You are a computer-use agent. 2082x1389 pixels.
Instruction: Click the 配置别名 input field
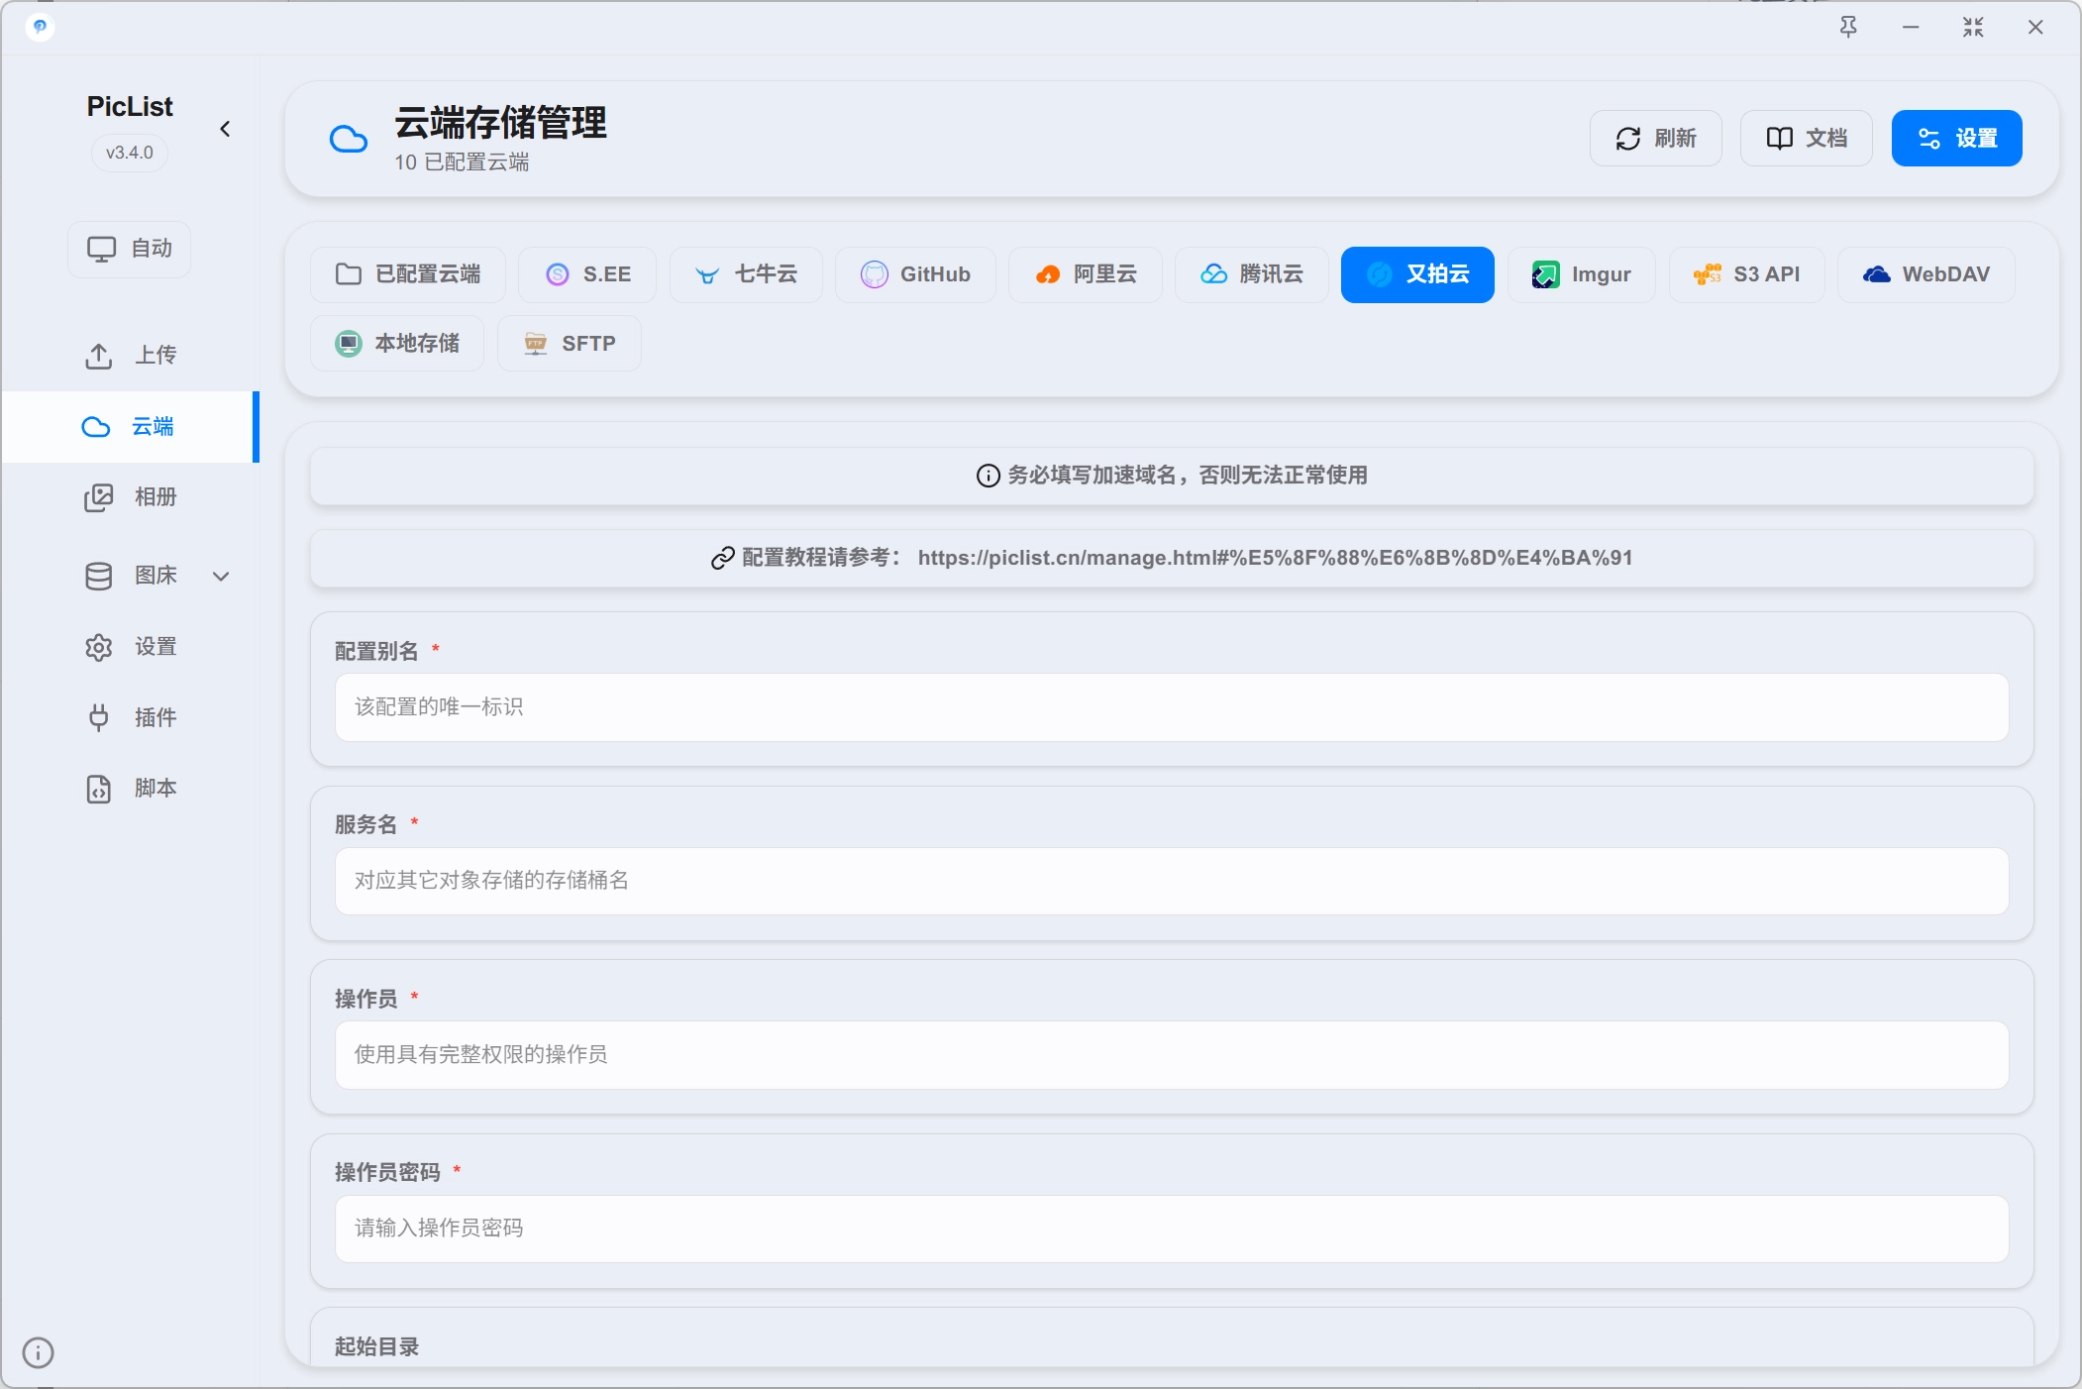1172,707
